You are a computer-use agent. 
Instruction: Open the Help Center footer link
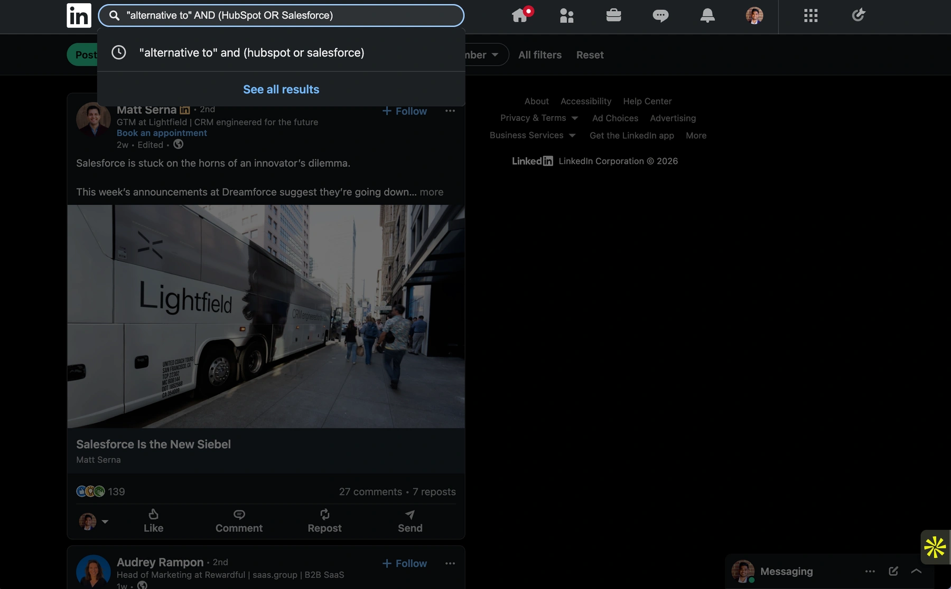point(647,101)
